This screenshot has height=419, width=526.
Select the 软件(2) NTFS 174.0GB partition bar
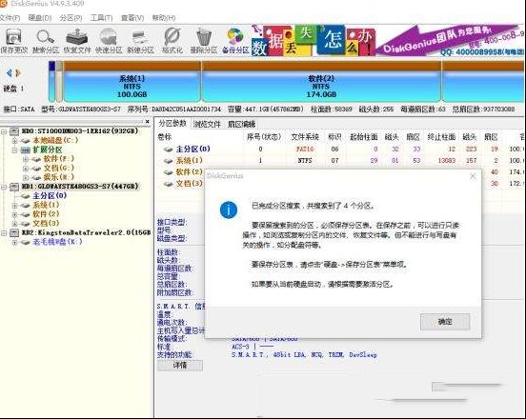(321, 81)
